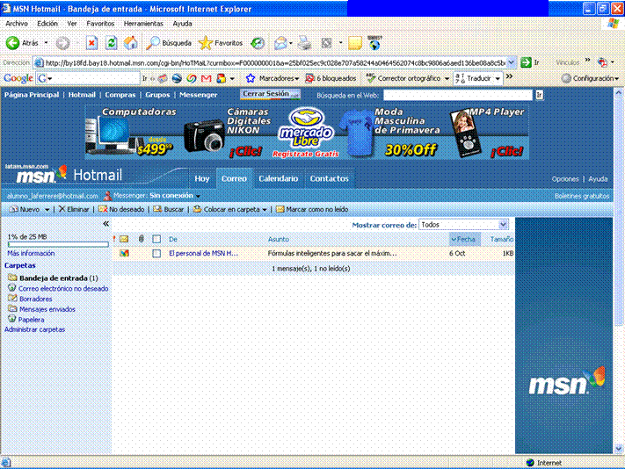Click the Cerrar Sesión button
Viewport: 625px width, 469px height.
coord(270,94)
